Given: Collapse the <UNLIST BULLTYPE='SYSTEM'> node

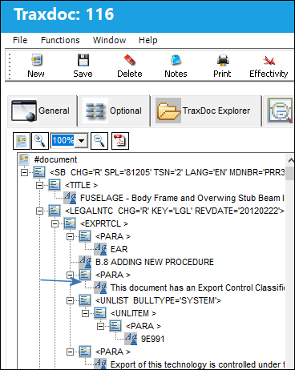Looking at the screenshot, I should (x=70, y=300).
